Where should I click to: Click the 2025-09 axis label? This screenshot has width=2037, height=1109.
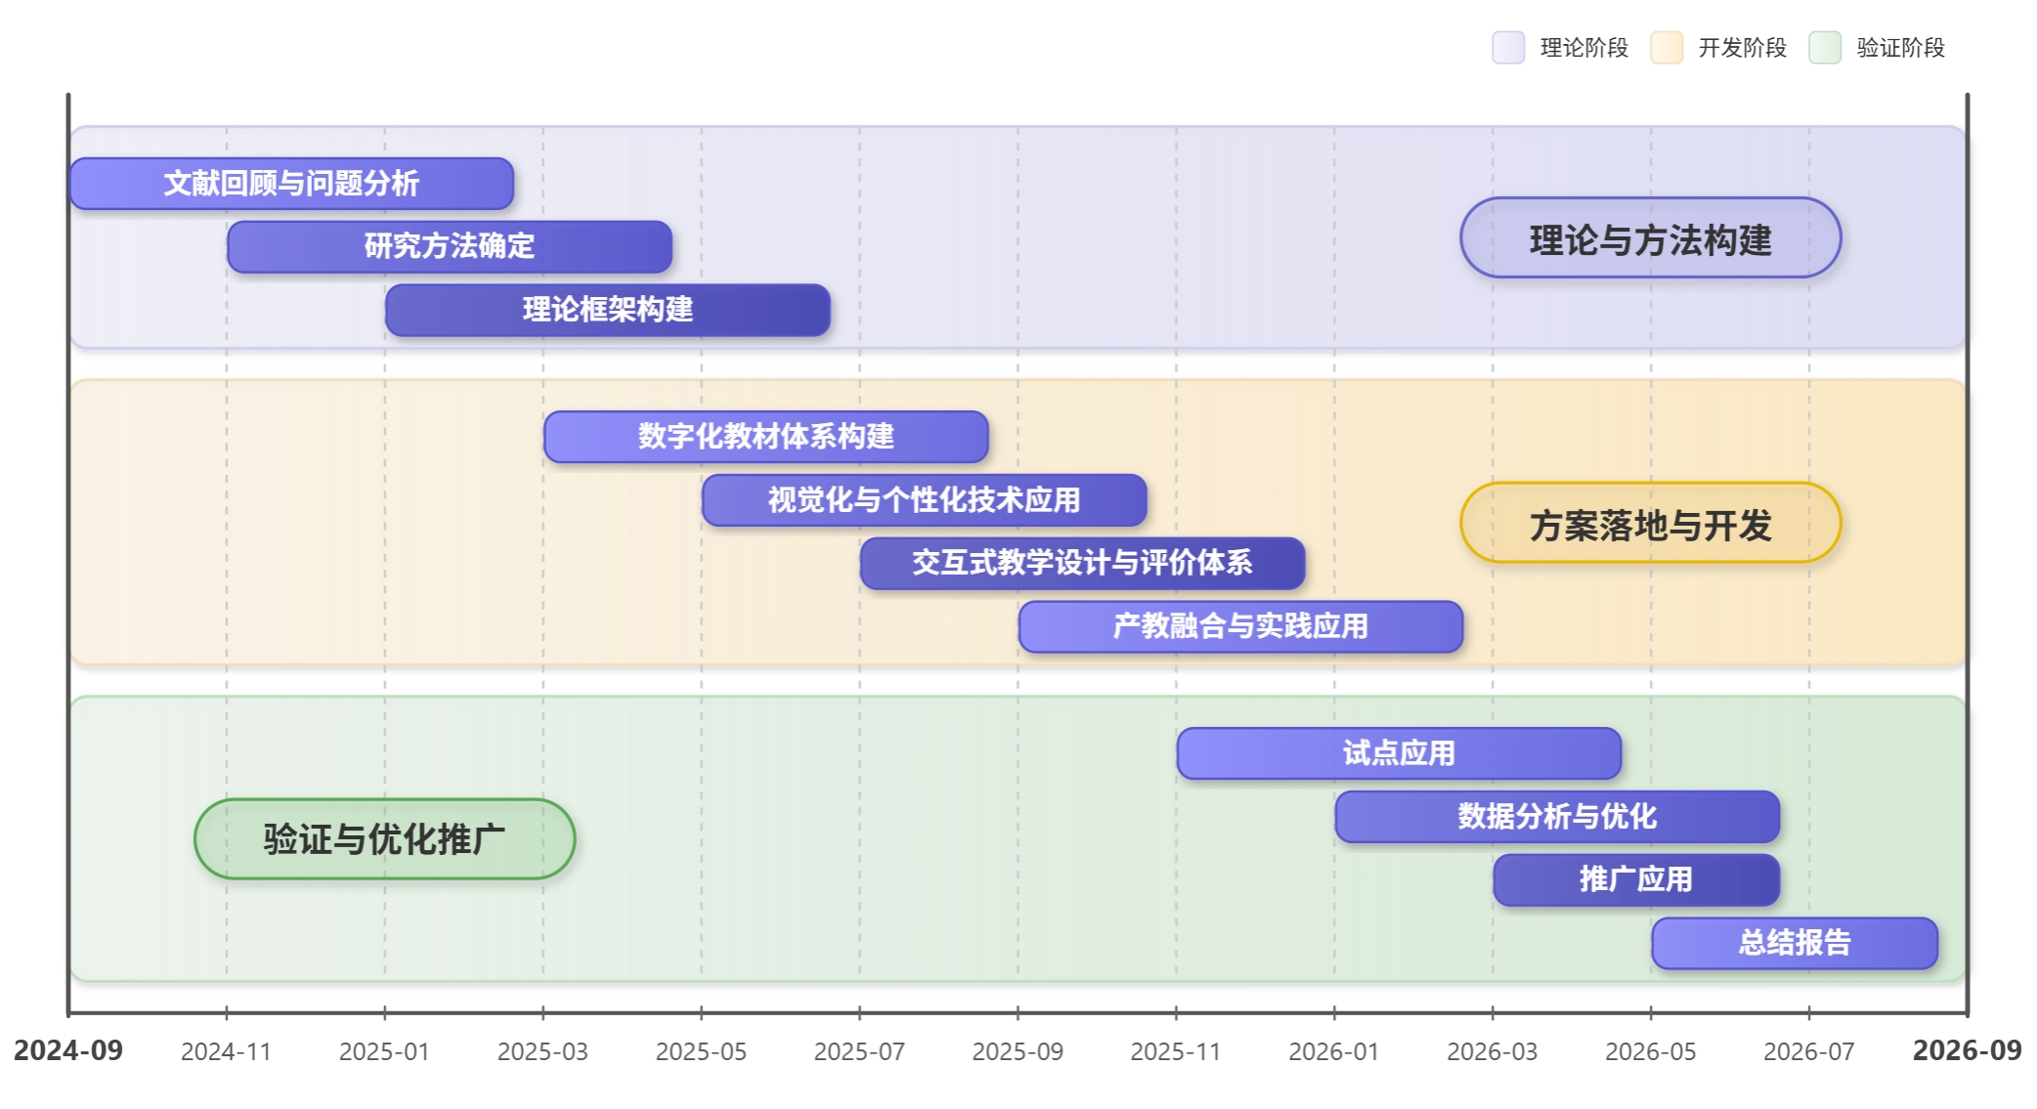[1018, 1051]
